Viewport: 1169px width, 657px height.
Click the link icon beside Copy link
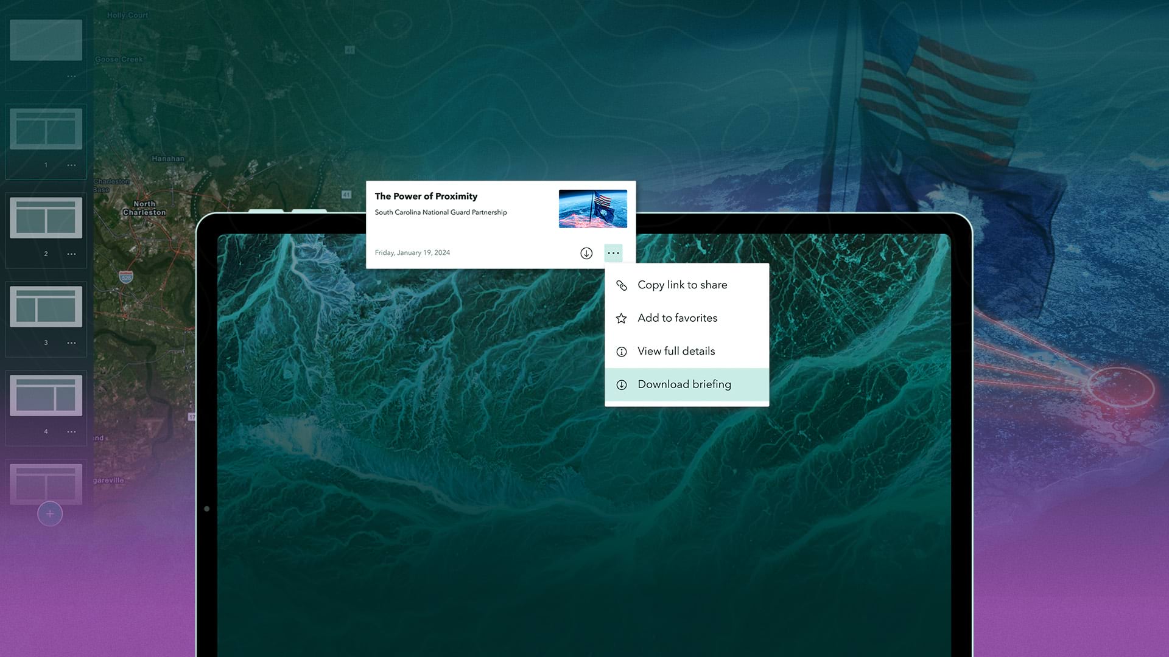(x=622, y=285)
